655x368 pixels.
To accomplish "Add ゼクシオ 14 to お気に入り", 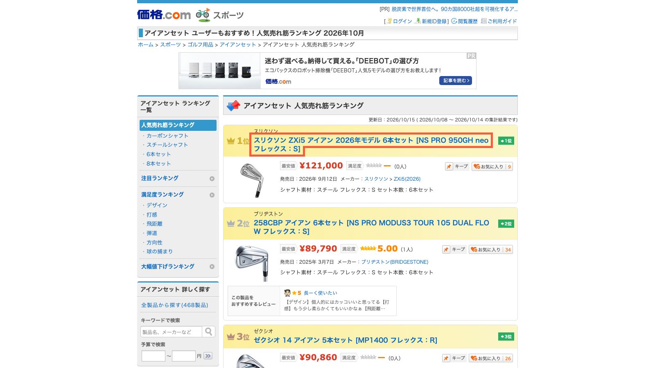I will [490, 358].
